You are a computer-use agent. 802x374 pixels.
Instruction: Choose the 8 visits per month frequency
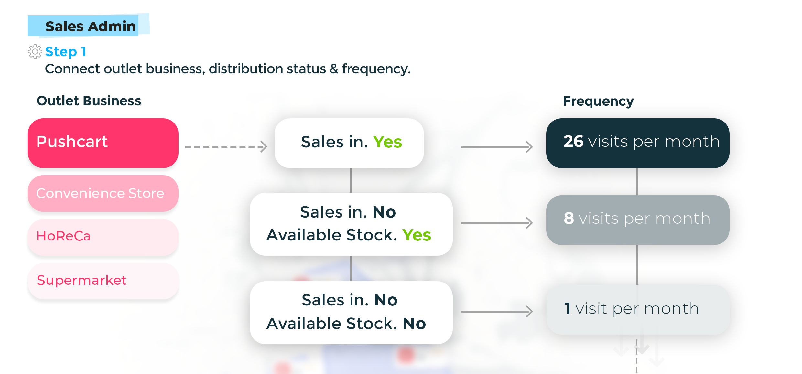point(638,220)
